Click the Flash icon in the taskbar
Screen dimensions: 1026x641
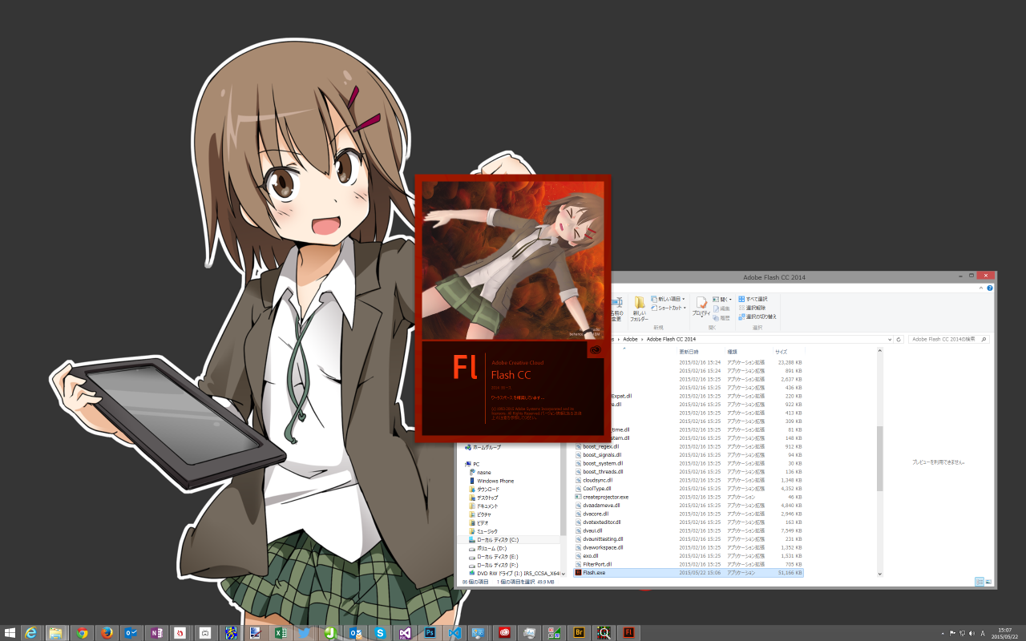click(629, 633)
